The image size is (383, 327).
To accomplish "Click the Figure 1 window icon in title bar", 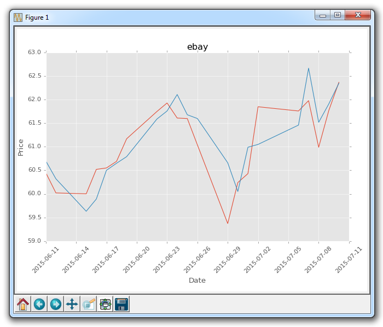I will click(18, 17).
